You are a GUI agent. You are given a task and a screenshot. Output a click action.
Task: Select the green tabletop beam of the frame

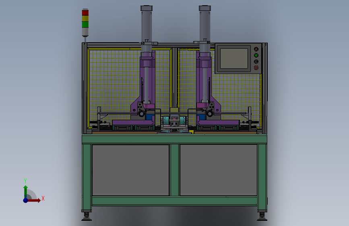click(175, 139)
